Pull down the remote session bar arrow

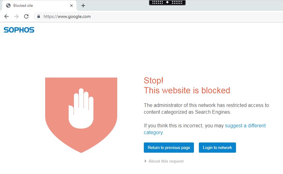point(167,2)
